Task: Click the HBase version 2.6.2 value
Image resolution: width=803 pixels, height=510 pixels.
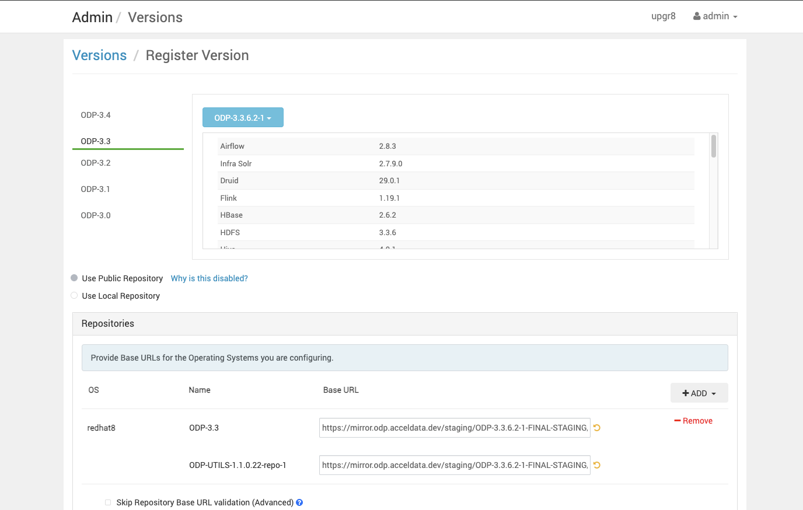Action: pos(387,215)
